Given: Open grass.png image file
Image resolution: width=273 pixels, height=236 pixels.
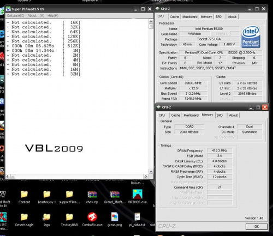Looking at the screenshot, I should pos(115,217).
